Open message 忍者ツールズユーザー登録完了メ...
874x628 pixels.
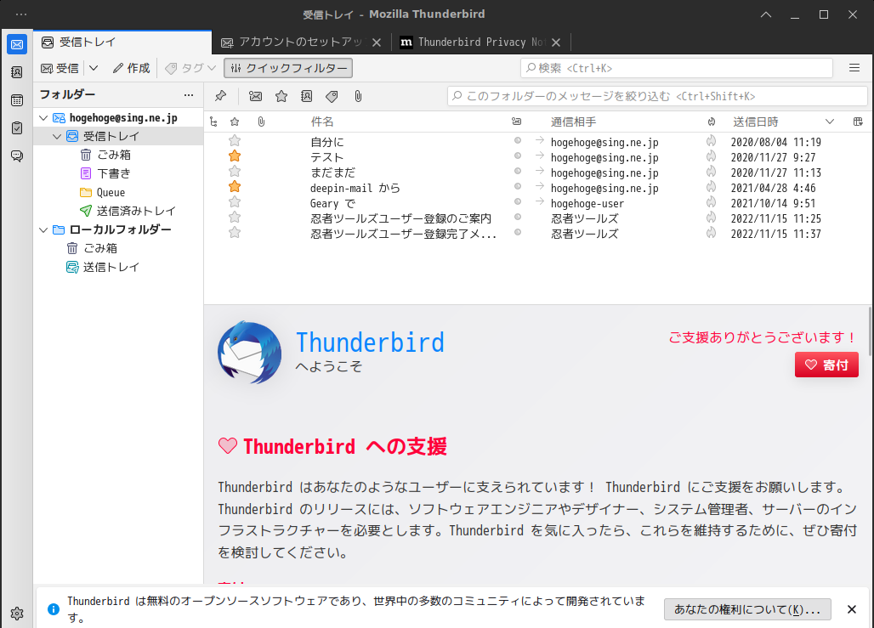coord(403,234)
